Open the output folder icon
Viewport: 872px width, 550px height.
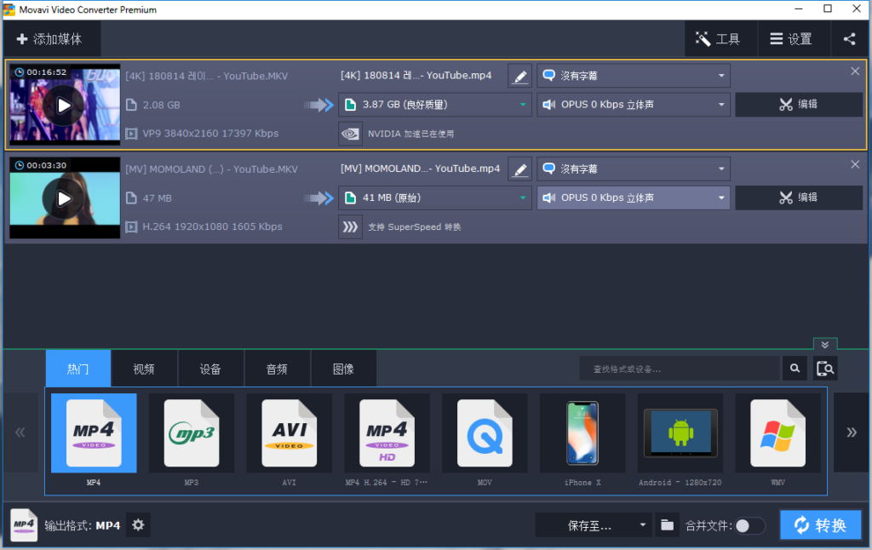click(668, 525)
